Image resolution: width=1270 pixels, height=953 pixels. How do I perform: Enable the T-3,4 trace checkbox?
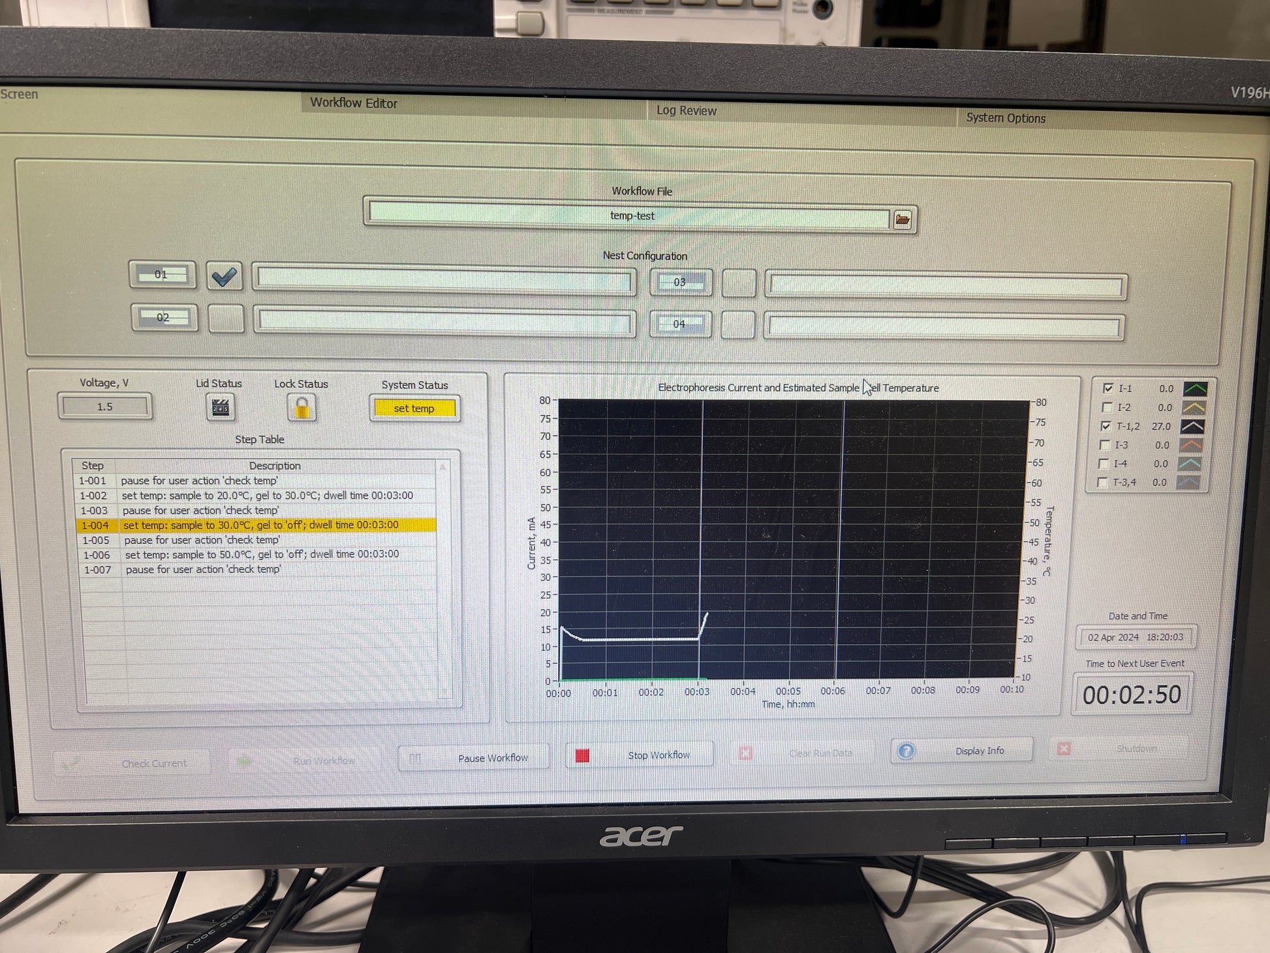[1102, 483]
